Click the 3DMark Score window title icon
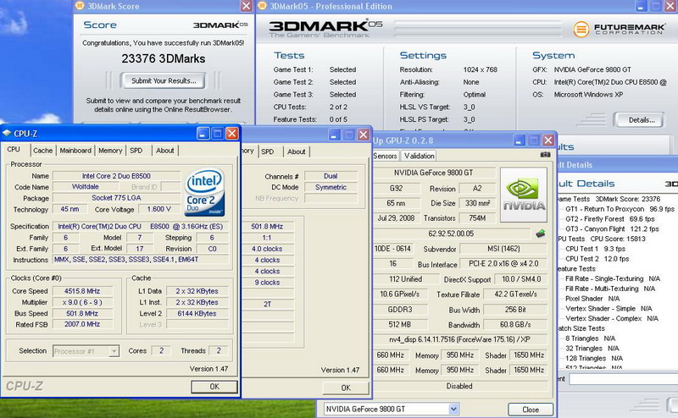This screenshot has height=418, width=678. point(80,6)
